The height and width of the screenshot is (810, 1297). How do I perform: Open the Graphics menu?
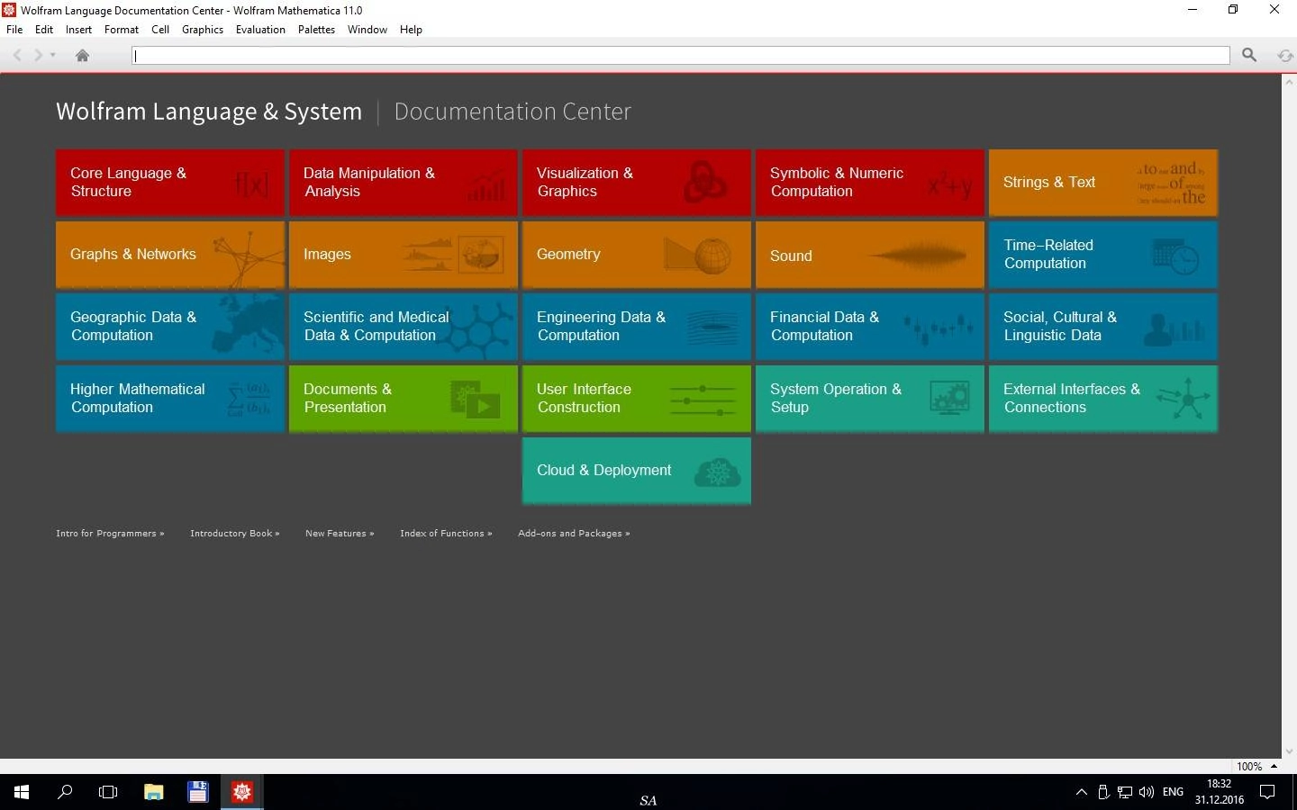[x=203, y=30]
